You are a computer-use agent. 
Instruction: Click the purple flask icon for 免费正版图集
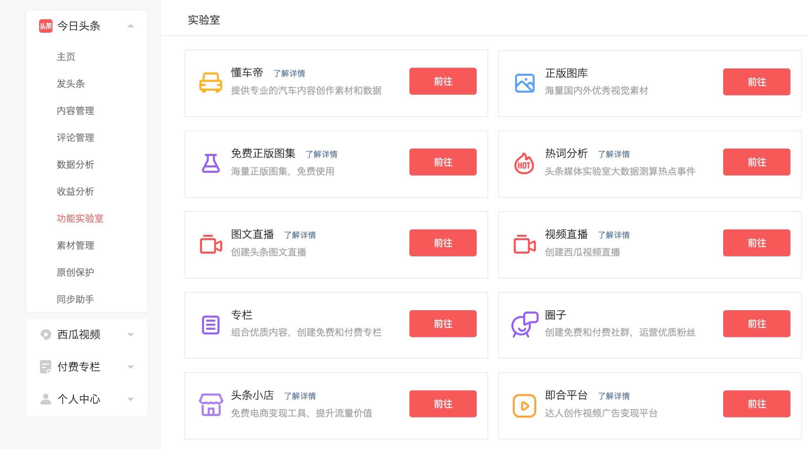pos(211,163)
